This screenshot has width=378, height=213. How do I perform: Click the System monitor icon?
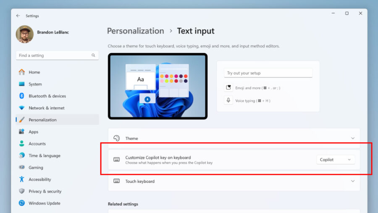22,84
